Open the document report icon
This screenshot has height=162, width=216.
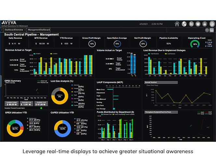(191, 24)
